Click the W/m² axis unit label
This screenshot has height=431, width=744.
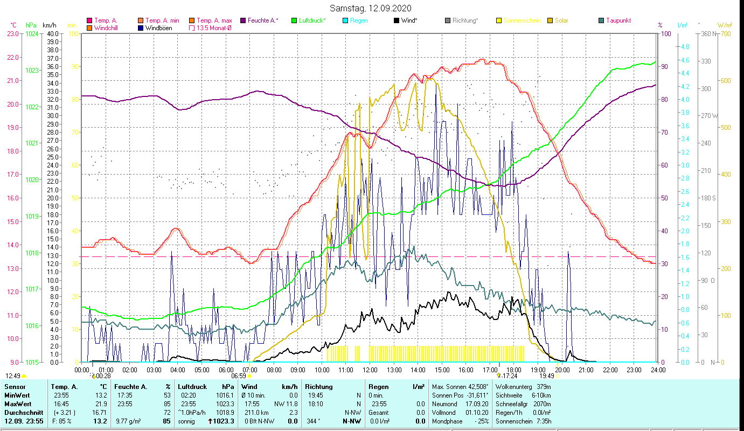724,25
